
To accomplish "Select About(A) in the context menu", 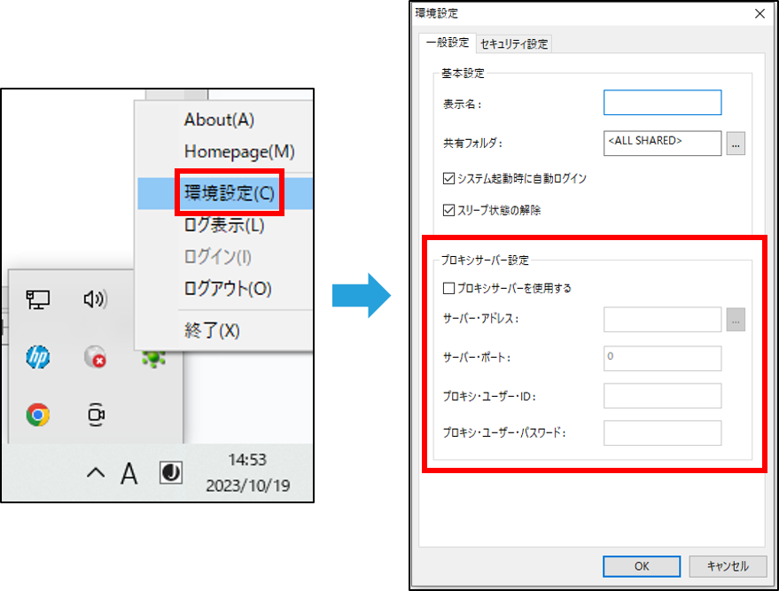I will tap(219, 120).
